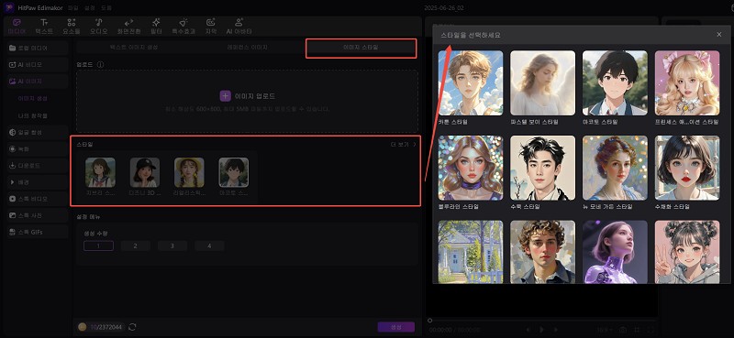This screenshot has height=338, width=734.
Task: Choose 이미지 생성 sub-item under AI 이미지
Action: pyautogui.click(x=32, y=99)
